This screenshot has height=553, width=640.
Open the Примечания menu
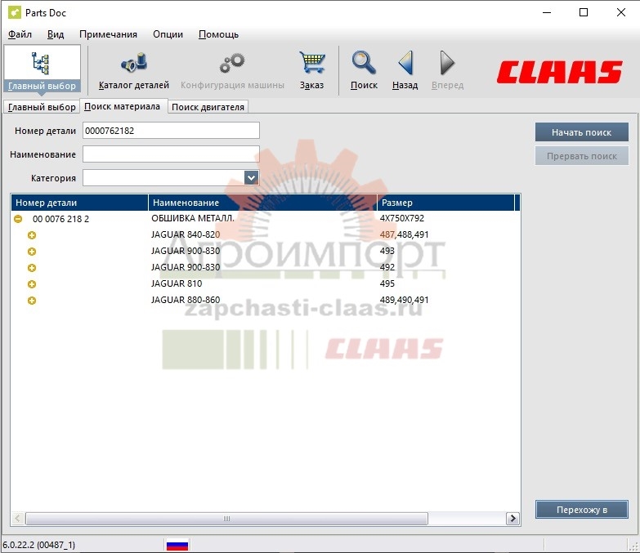pyautogui.click(x=108, y=34)
